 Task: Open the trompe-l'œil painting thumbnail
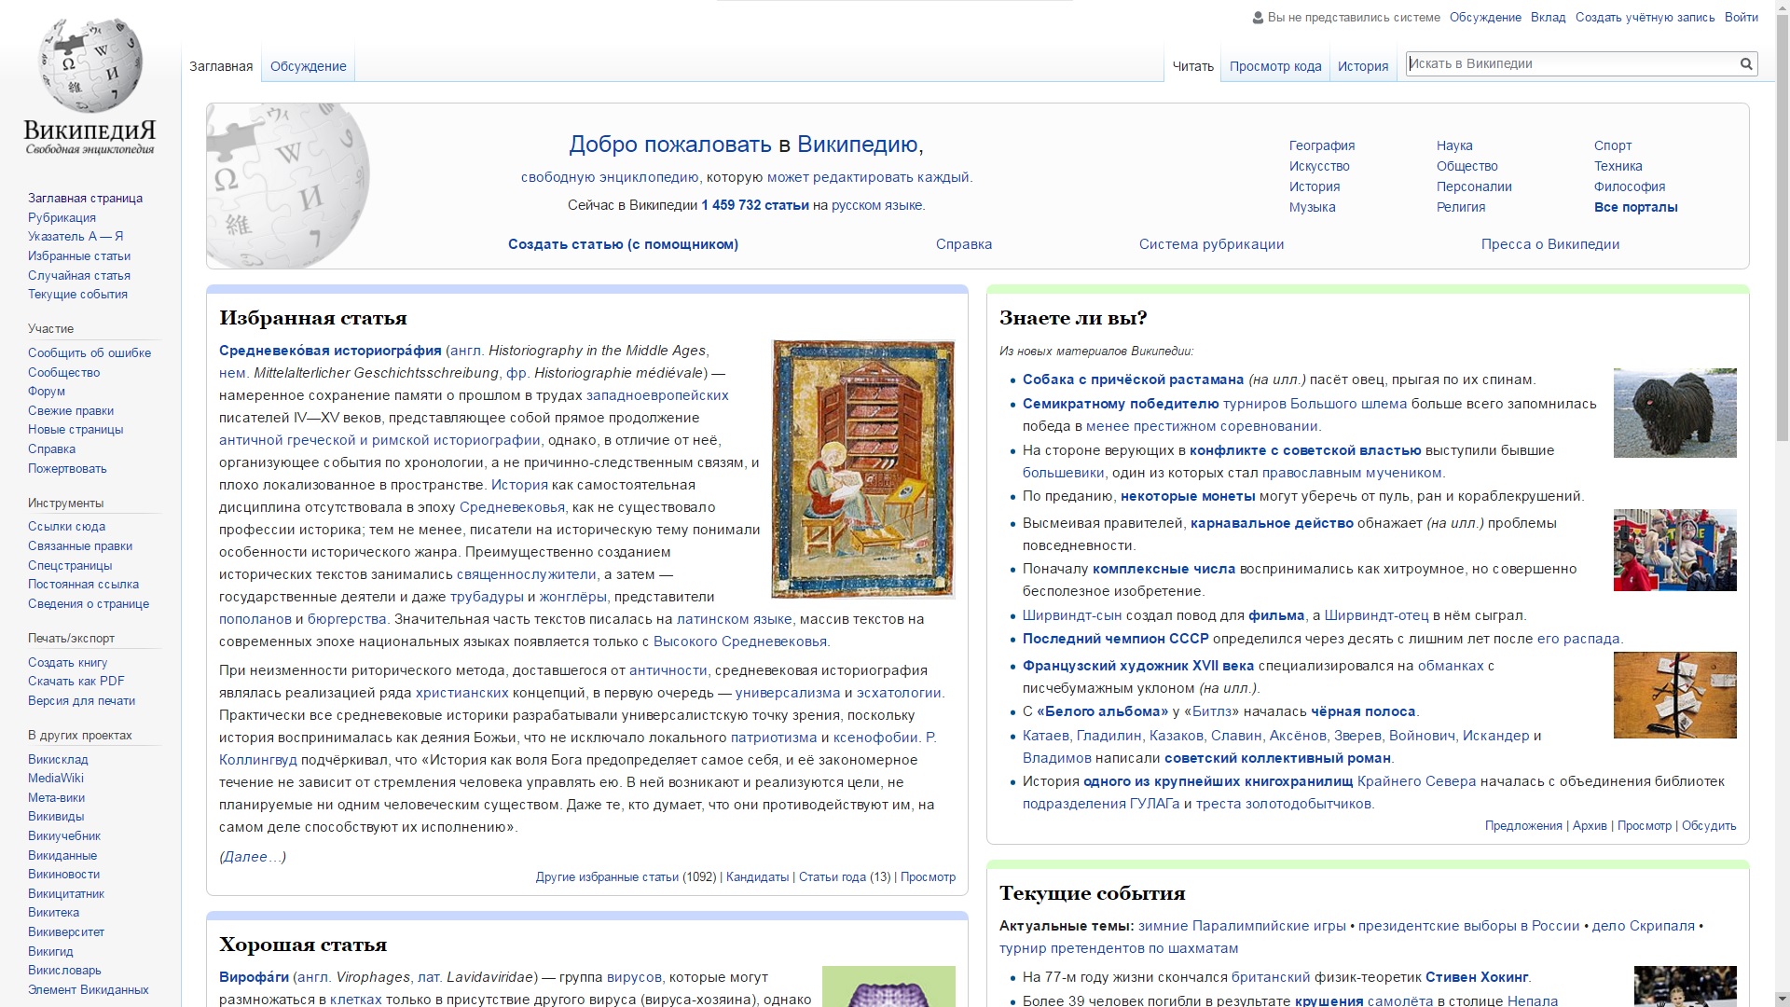tap(1674, 696)
